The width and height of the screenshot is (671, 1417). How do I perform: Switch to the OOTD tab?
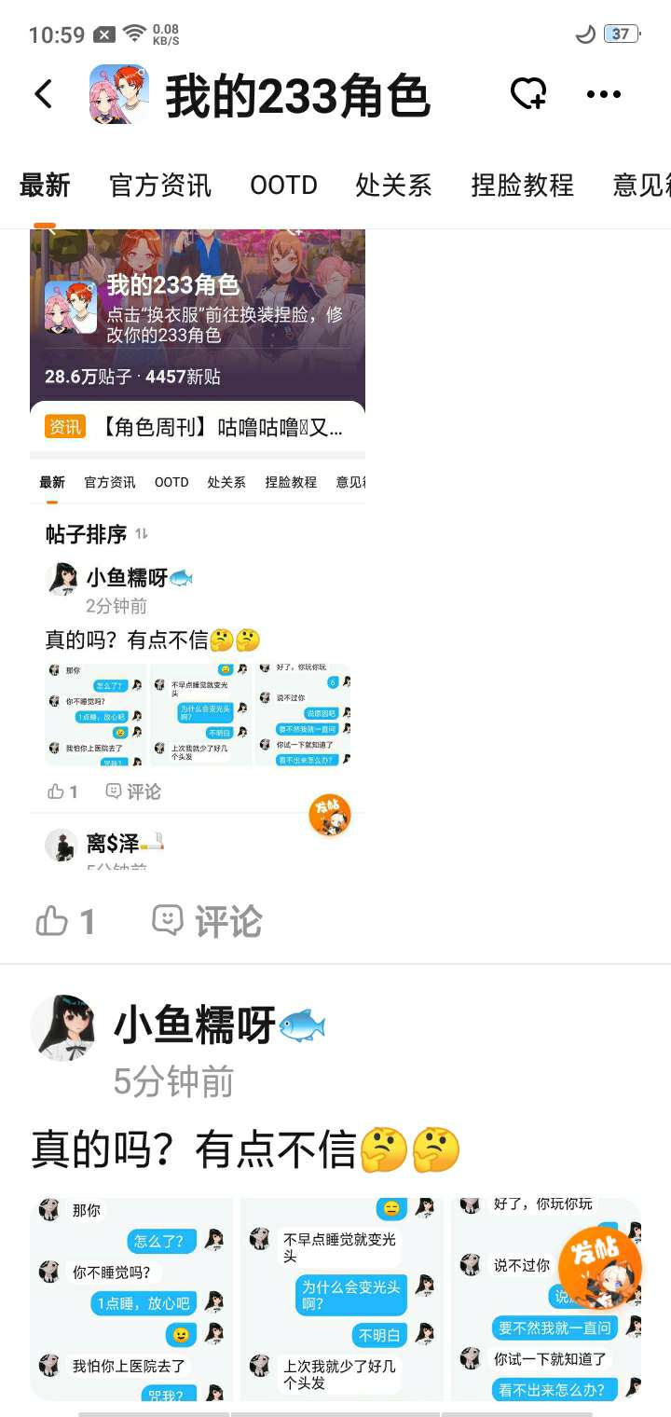tap(283, 186)
